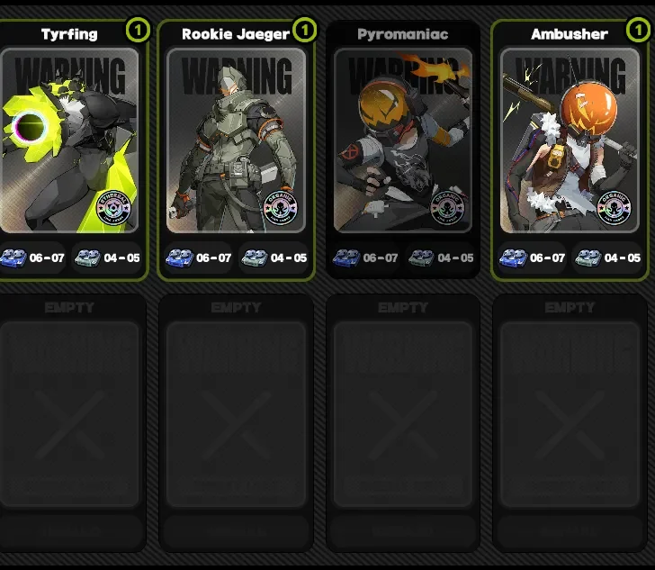Select the EMPTY slot below Ambusher

[x=570, y=422]
